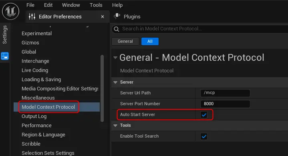Switch to the Plugins tab
Viewport: 288px width, 156px height.
132,17
